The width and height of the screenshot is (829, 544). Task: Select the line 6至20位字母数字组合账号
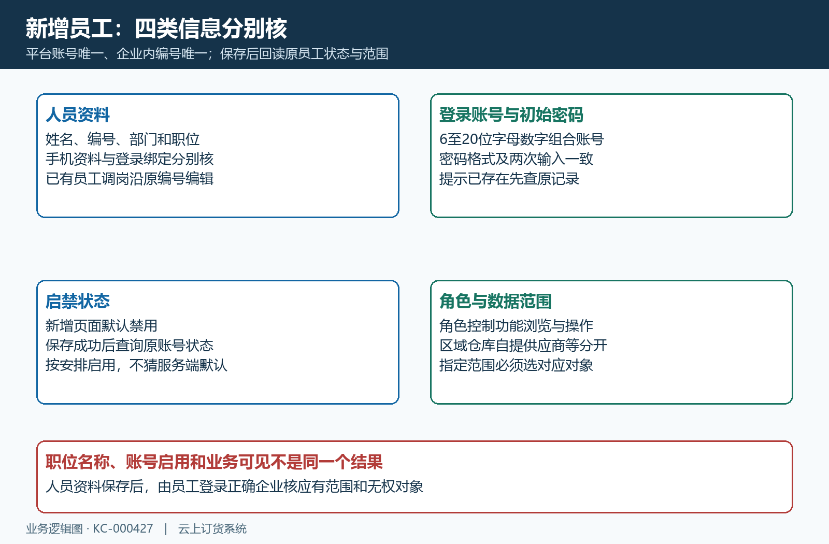pos(522,139)
